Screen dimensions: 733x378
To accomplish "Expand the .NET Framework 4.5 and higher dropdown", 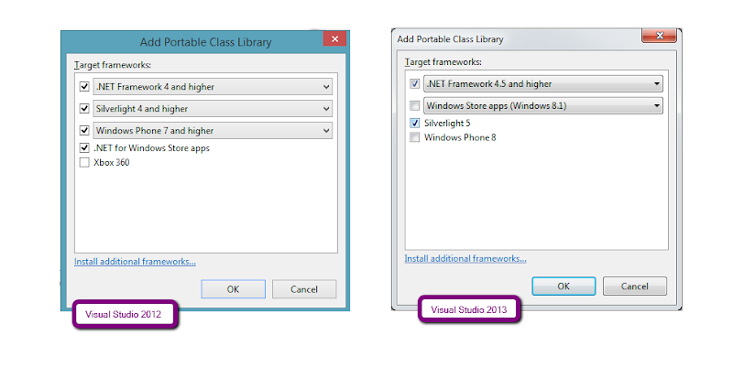I will point(543,83).
